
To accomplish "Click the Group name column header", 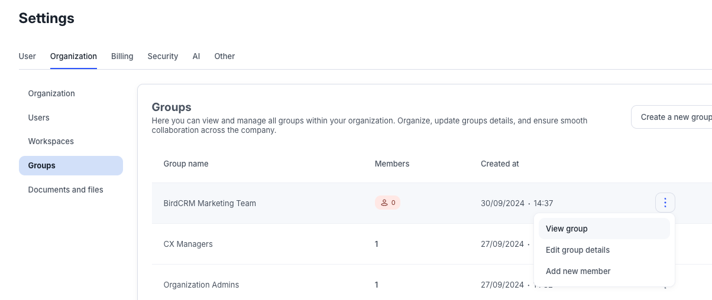I will click(x=186, y=164).
